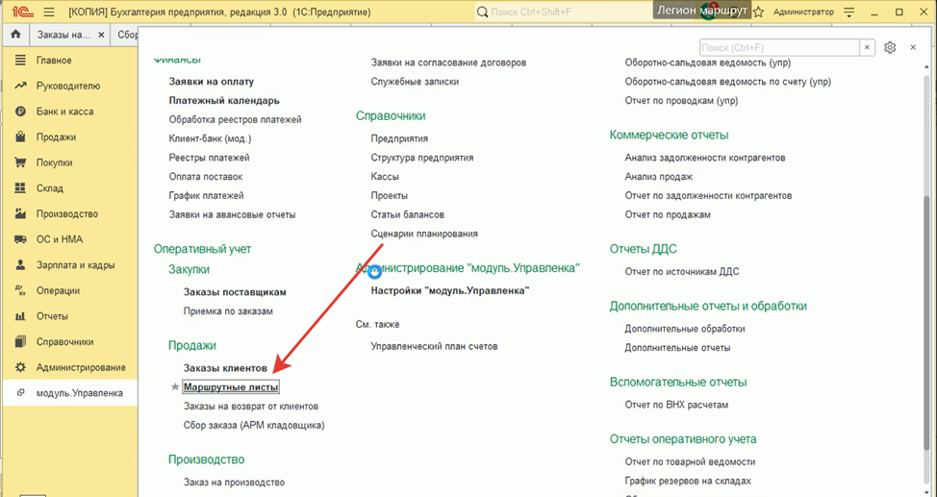Open Статьи балансов
This screenshot has height=497, width=937.
click(x=408, y=214)
